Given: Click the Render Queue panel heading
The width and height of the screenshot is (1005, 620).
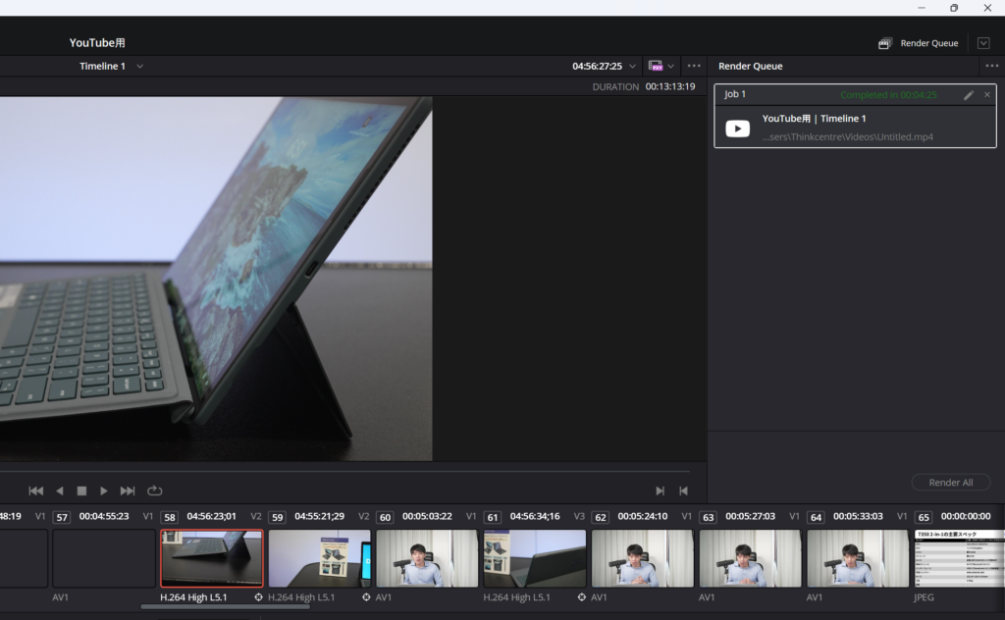Looking at the screenshot, I should [x=750, y=66].
